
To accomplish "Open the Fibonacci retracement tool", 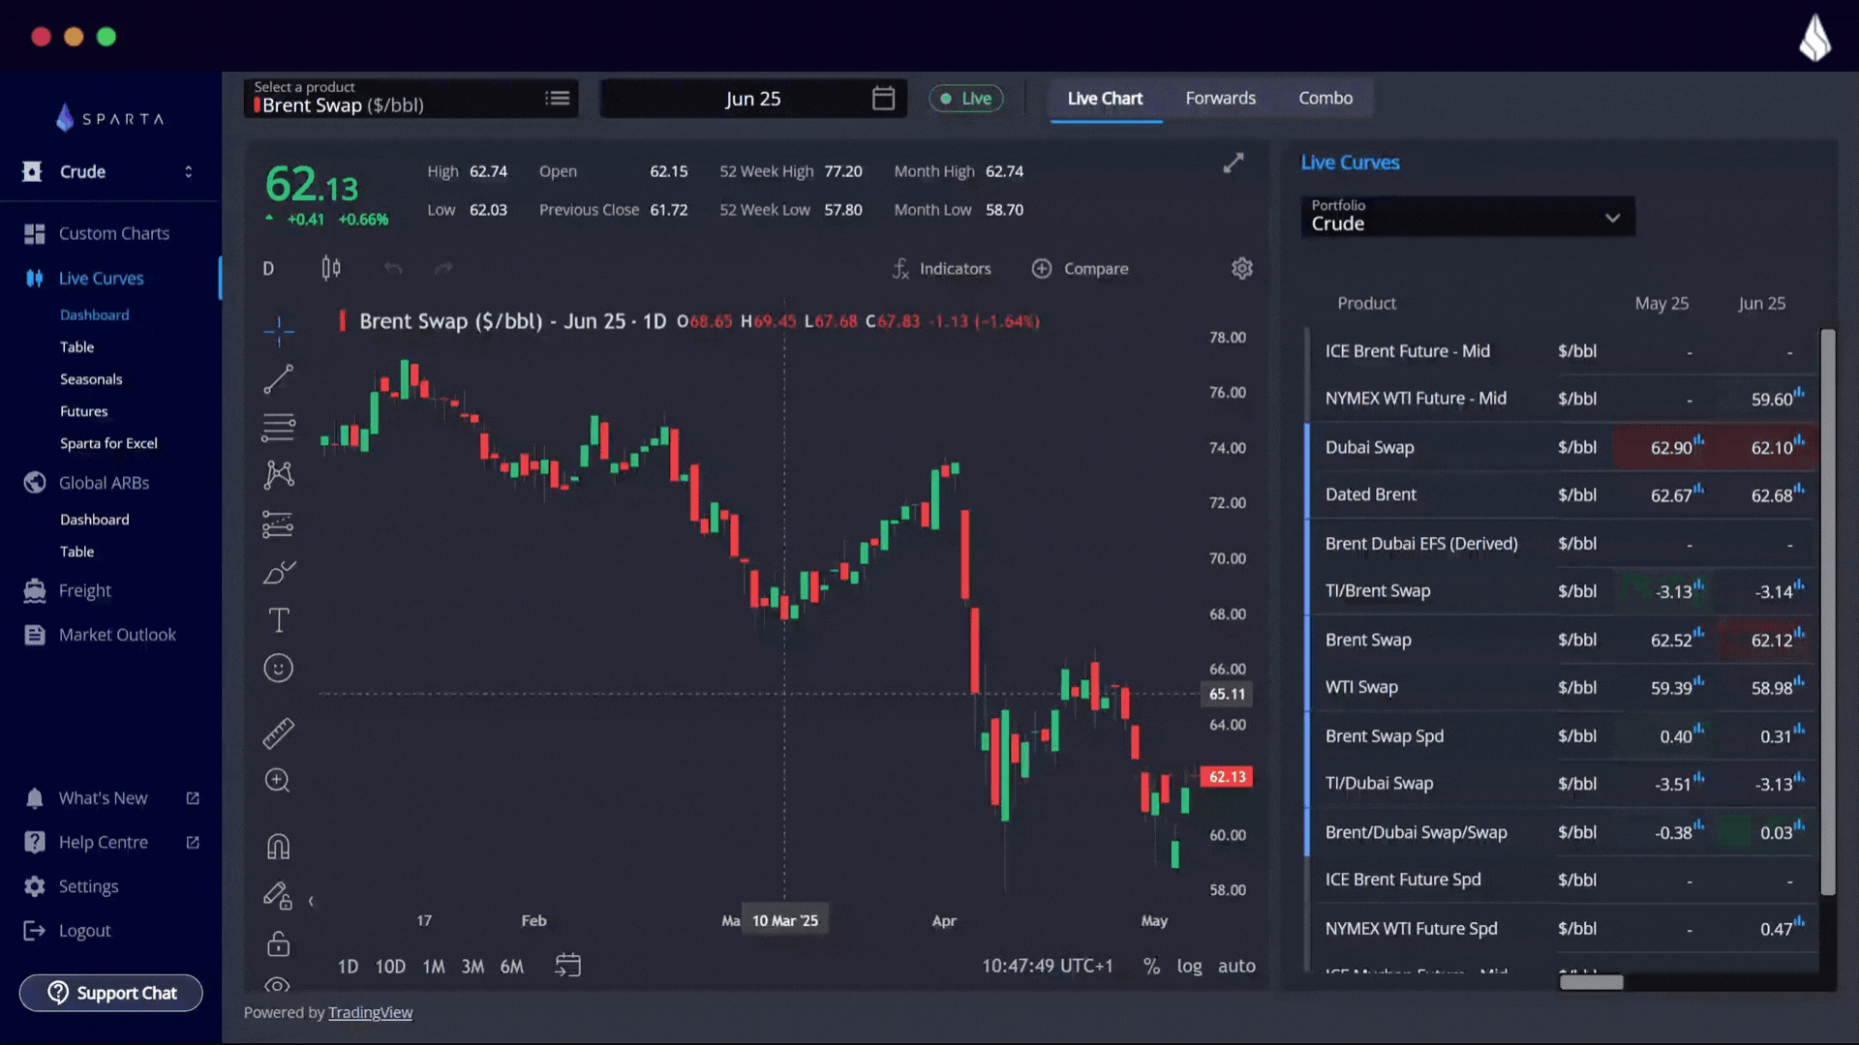I will 278,427.
